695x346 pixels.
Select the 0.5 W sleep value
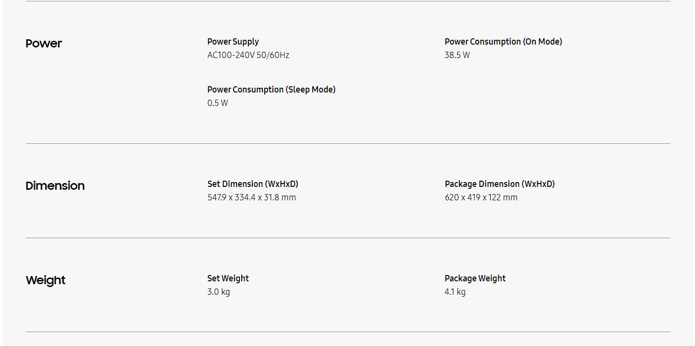pos(218,103)
